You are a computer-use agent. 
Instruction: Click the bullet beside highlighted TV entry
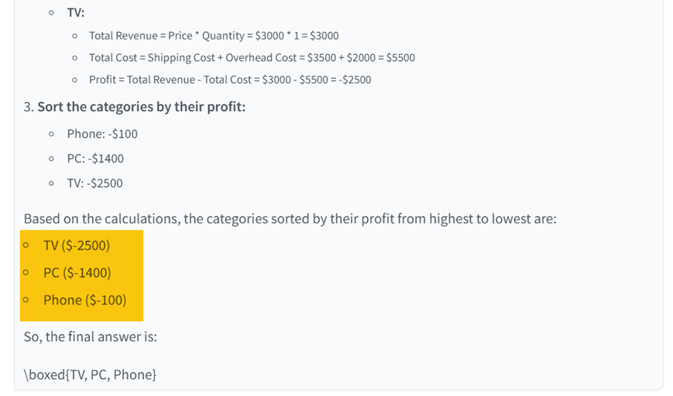[x=26, y=246]
